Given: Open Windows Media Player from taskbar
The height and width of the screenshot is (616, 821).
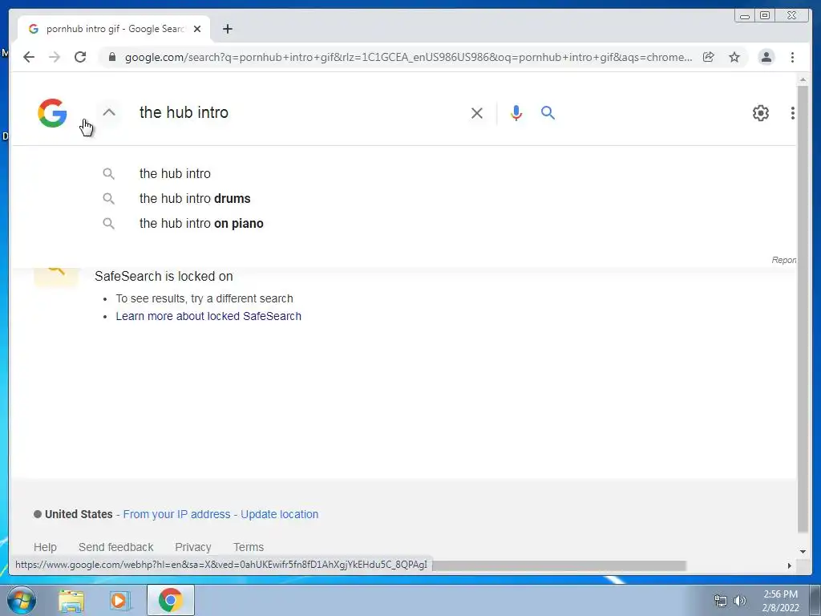Looking at the screenshot, I should coord(119,601).
